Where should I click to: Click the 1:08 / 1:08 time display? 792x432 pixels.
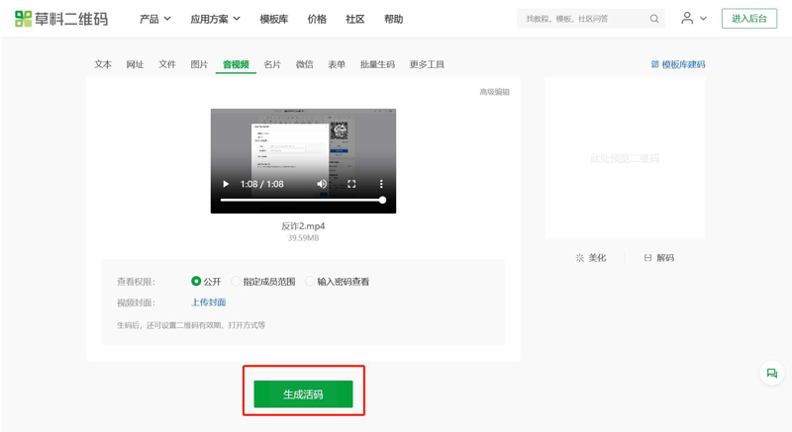click(261, 184)
